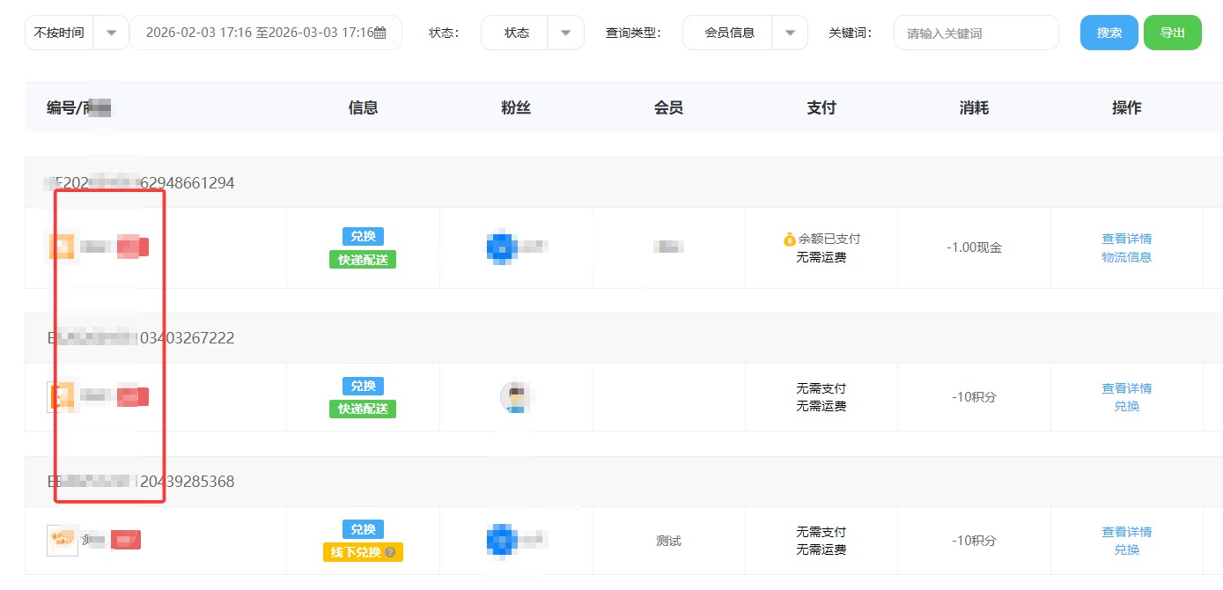Open the 会员信息 query type dropdown
1223x590 pixels.
coord(745,32)
